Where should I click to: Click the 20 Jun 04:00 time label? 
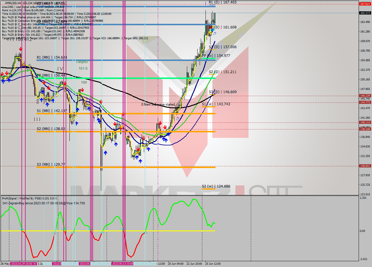tap(176, 264)
